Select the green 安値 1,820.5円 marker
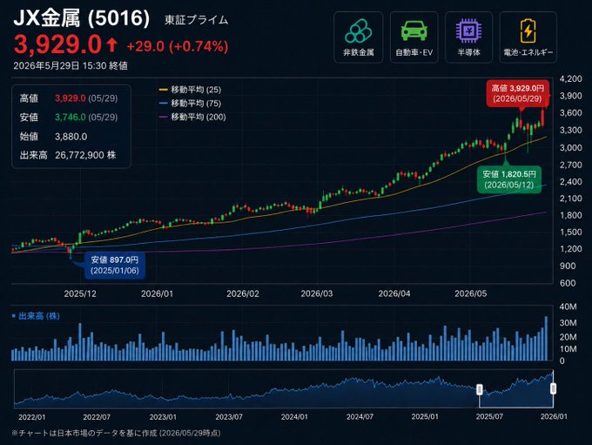The image size is (592, 445). (509, 179)
